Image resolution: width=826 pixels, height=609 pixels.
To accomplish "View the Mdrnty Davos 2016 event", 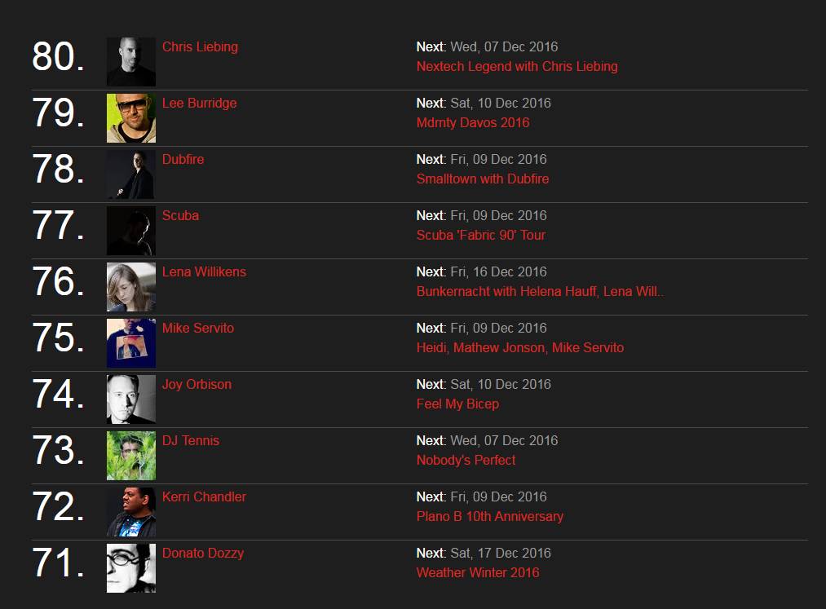I will 473,123.
